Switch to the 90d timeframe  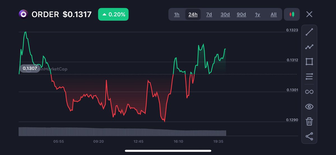(x=241, y=14)
